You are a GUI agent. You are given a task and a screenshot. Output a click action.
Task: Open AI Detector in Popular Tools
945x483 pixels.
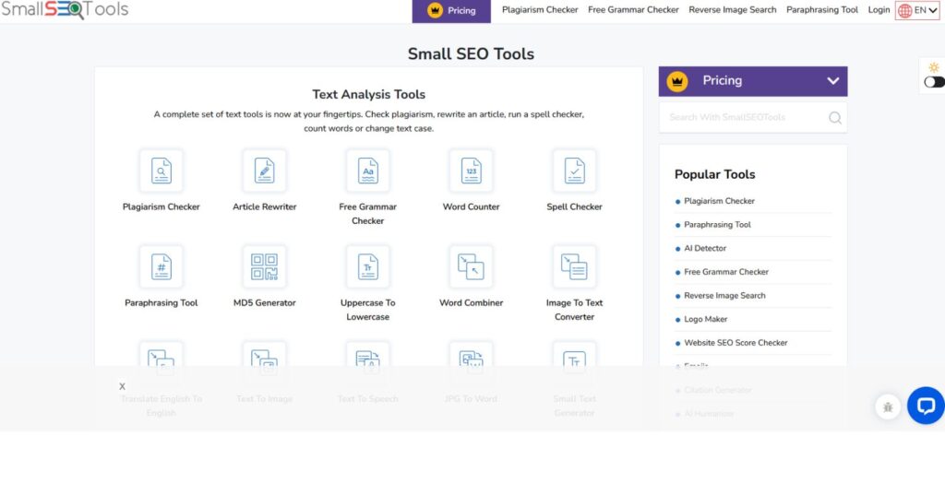705,248
